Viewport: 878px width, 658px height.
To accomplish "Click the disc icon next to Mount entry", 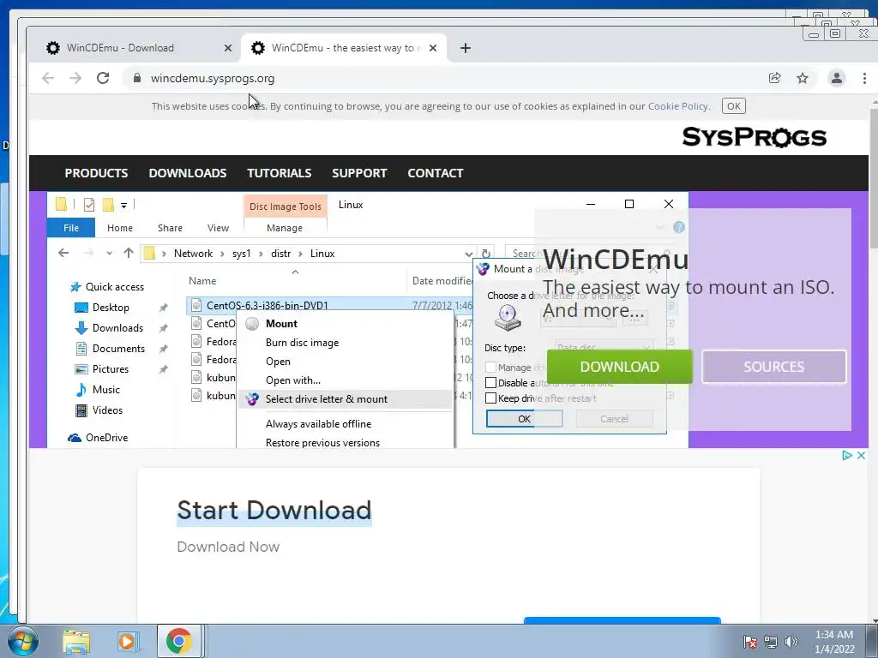I will tap(252, 324).
